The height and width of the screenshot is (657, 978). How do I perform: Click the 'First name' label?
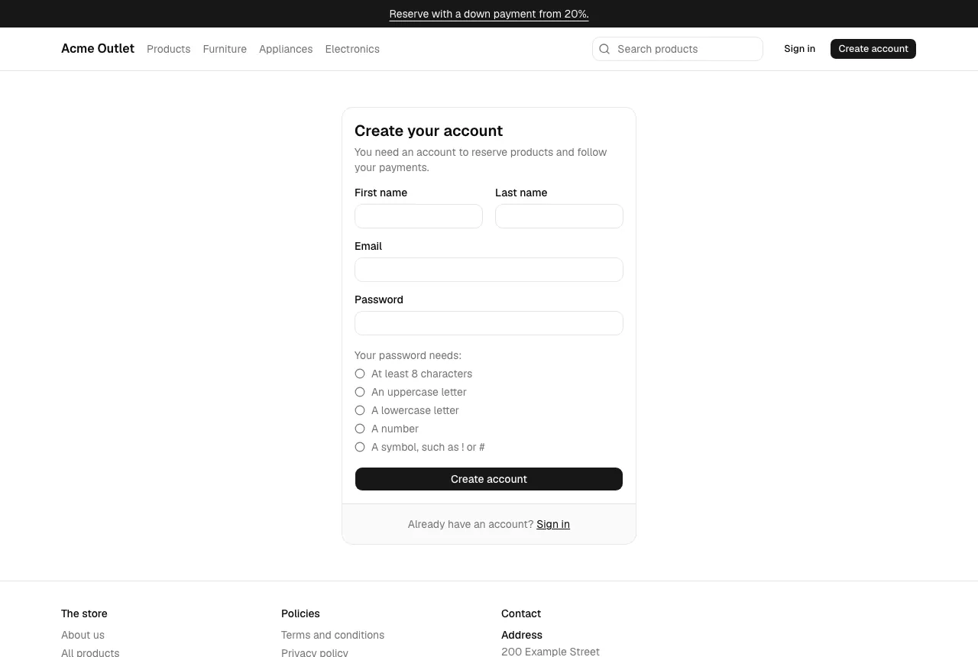pyautogui.click(x=381, y=193)
